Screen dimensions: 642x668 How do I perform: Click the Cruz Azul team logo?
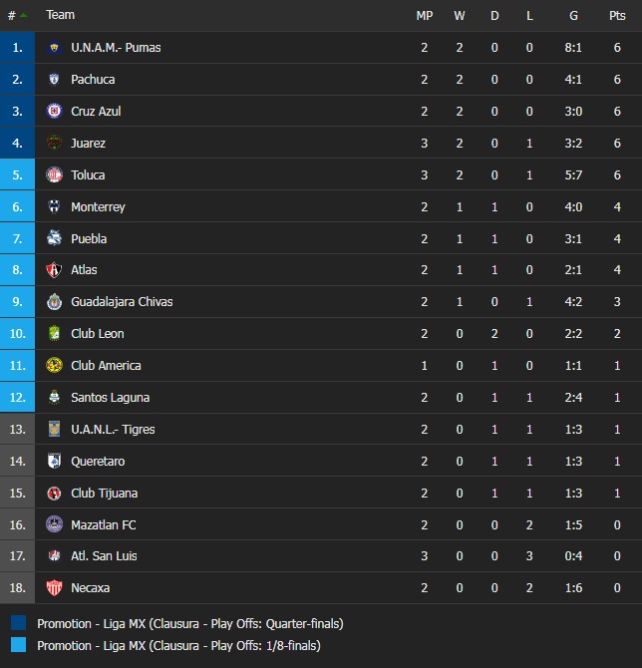[55, 112]
